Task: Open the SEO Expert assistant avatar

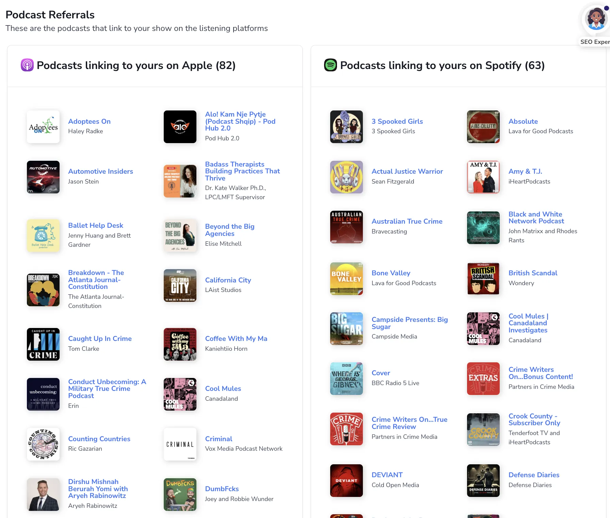Action: pos(596,19)
